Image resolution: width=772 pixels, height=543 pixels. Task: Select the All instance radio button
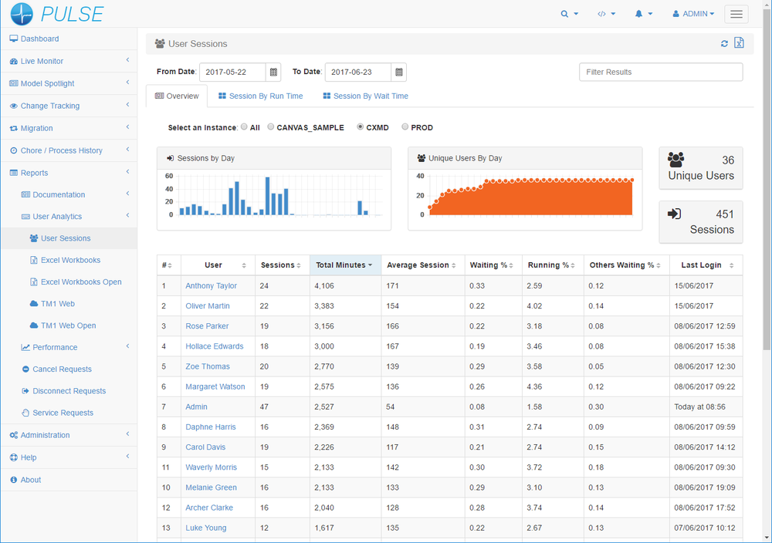[245, 127]
